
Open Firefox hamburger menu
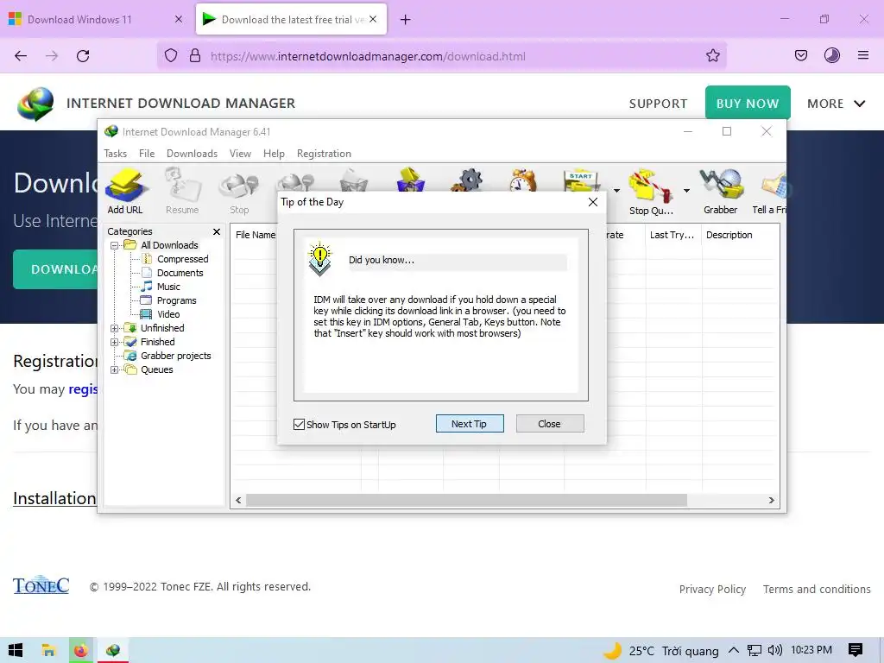pos(862,55)
